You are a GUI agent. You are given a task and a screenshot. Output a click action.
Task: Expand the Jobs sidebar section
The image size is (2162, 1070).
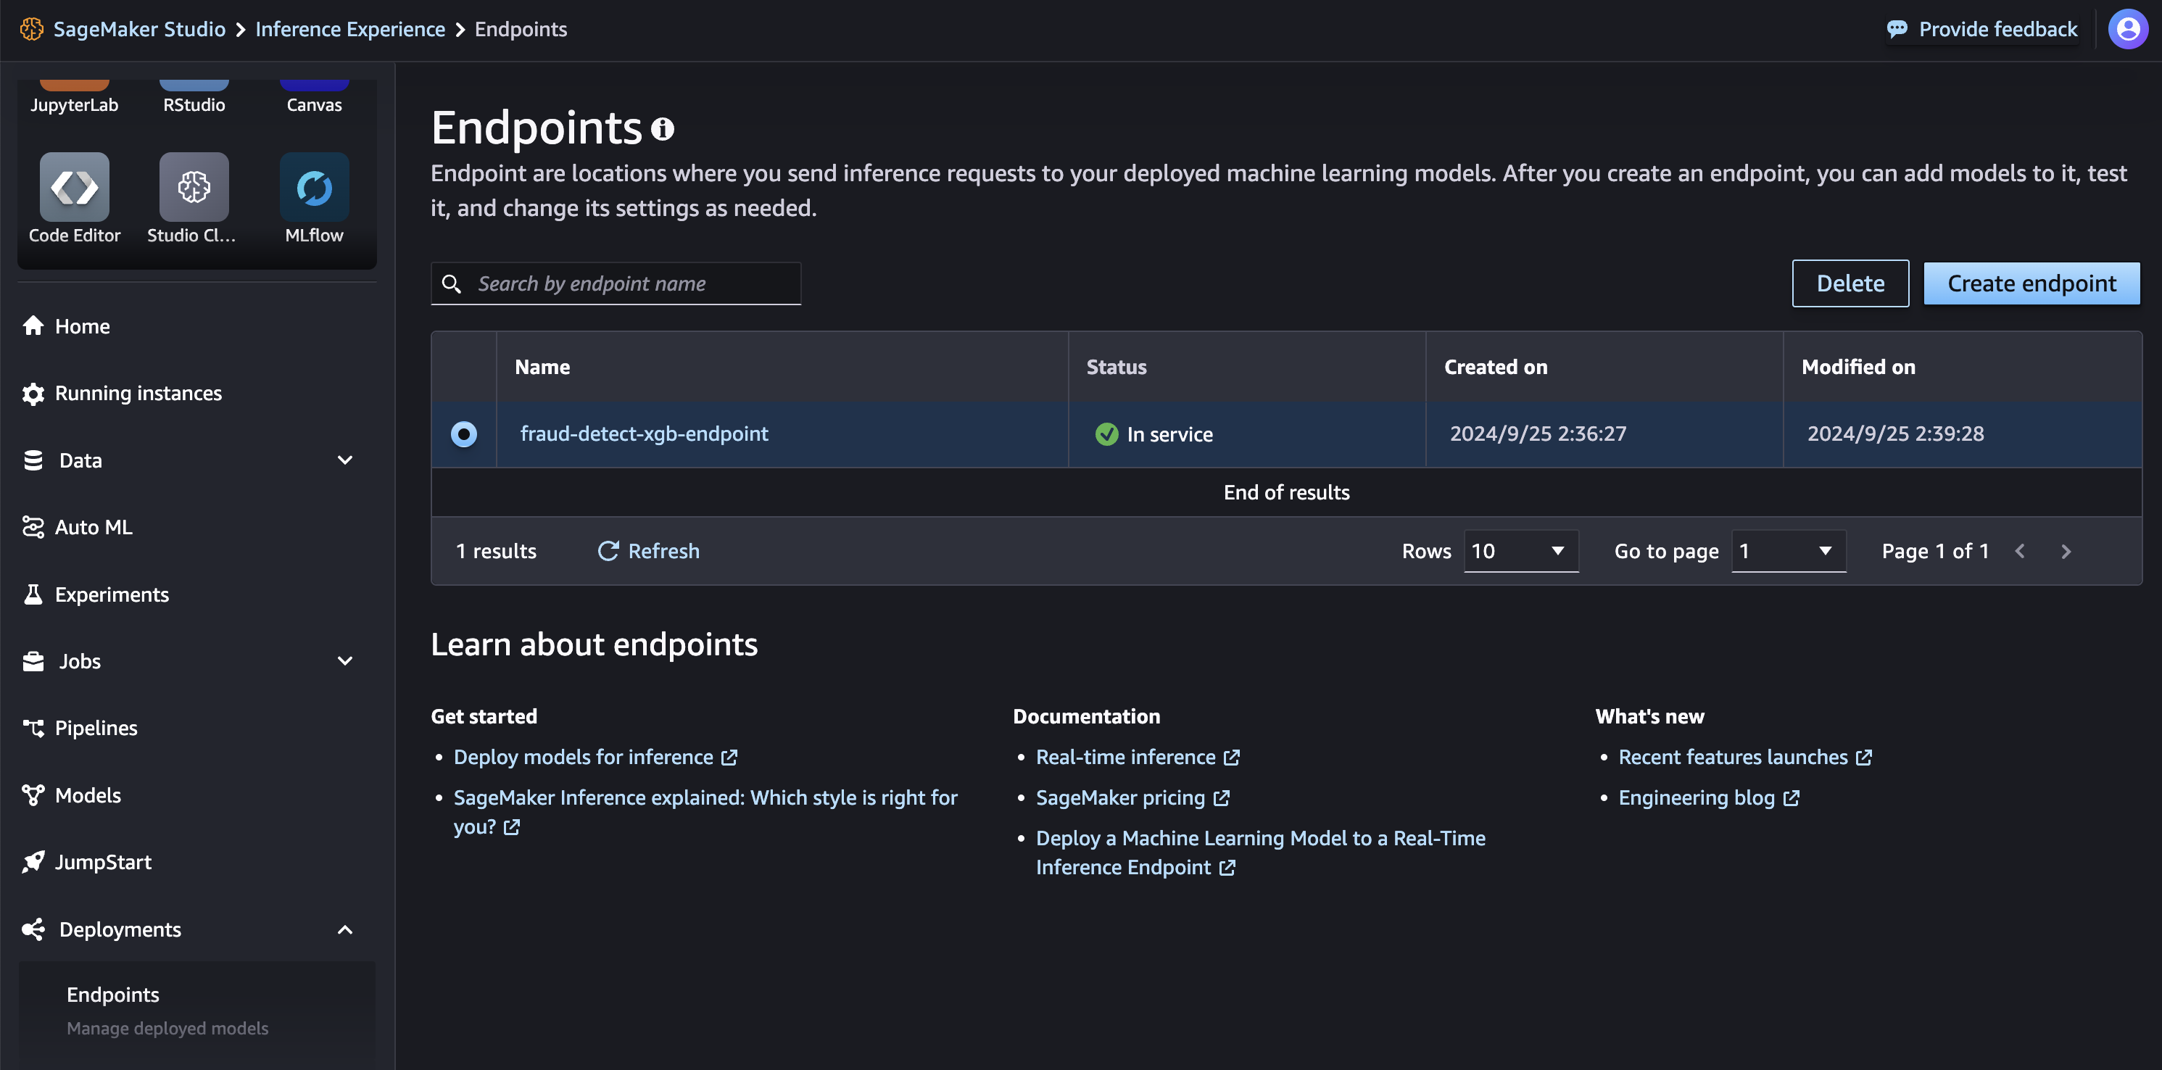(x=344, y=661)
